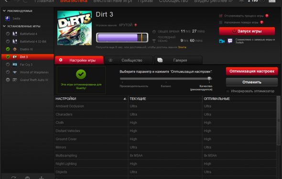
Task: Toggle the Наложение поверх игры checkbox
Action: point(221,22)
